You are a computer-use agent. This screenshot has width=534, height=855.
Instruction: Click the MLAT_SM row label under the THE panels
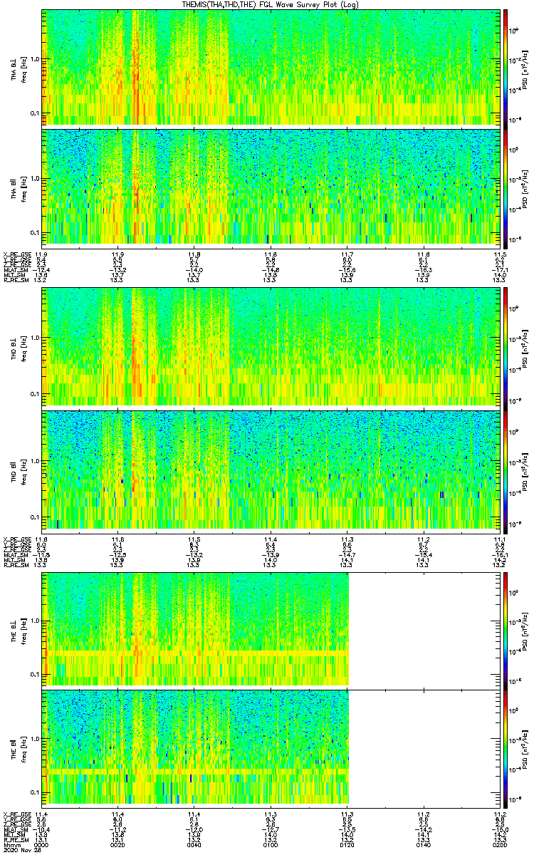(x=16, y=830)
